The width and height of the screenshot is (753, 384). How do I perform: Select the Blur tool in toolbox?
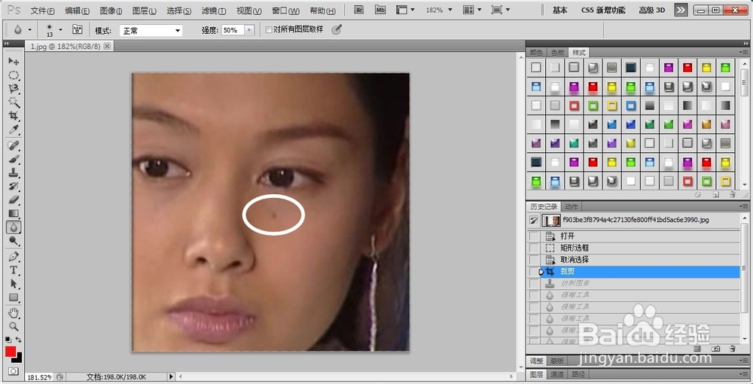point(14,227)
